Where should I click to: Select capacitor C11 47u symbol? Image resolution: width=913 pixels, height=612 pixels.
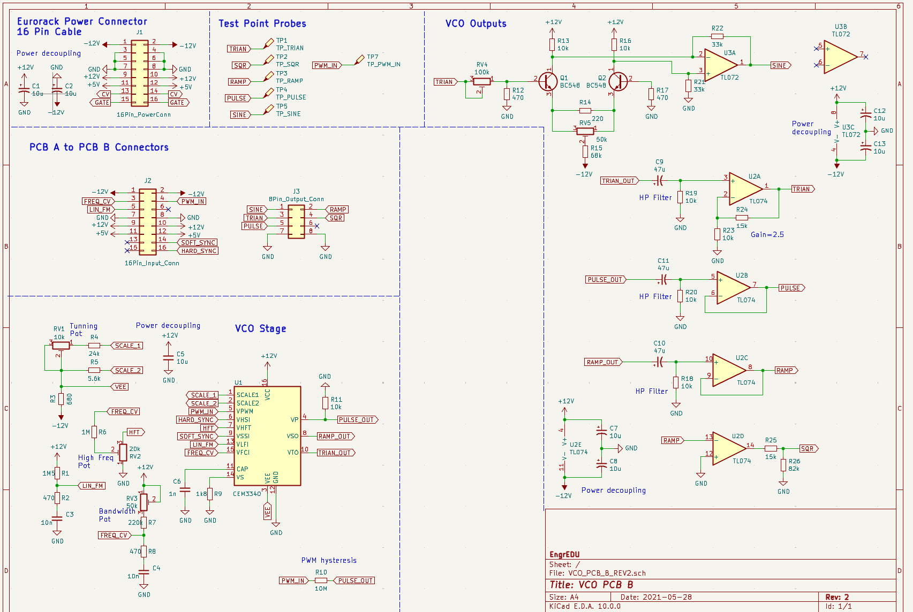tap(663, 280)
